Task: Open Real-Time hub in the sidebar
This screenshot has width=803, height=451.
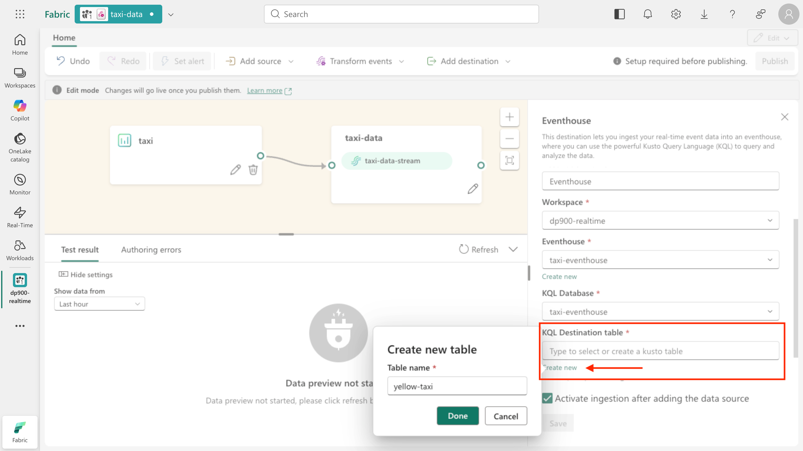Action: [x=20, y=217]
